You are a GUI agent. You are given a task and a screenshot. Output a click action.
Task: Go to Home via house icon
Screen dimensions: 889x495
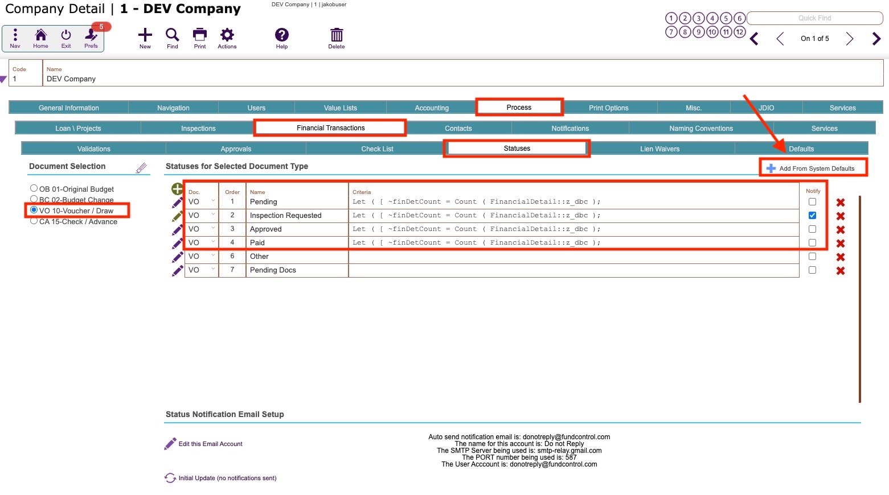40,38
